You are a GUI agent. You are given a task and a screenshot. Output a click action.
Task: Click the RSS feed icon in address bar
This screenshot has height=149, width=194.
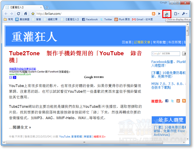(x=154, y=14)
